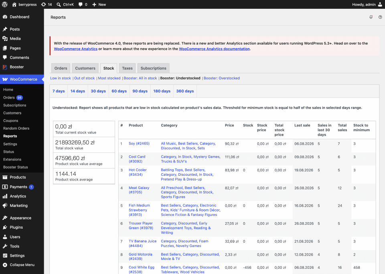
Task: Click the Marketing megaphone icon
Action: click(x=5, y=205)
